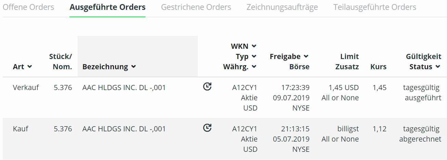Sort orders by the Bezeichnung column
Viewport: 447px width, 160px height.
click(x=109, y=67)
